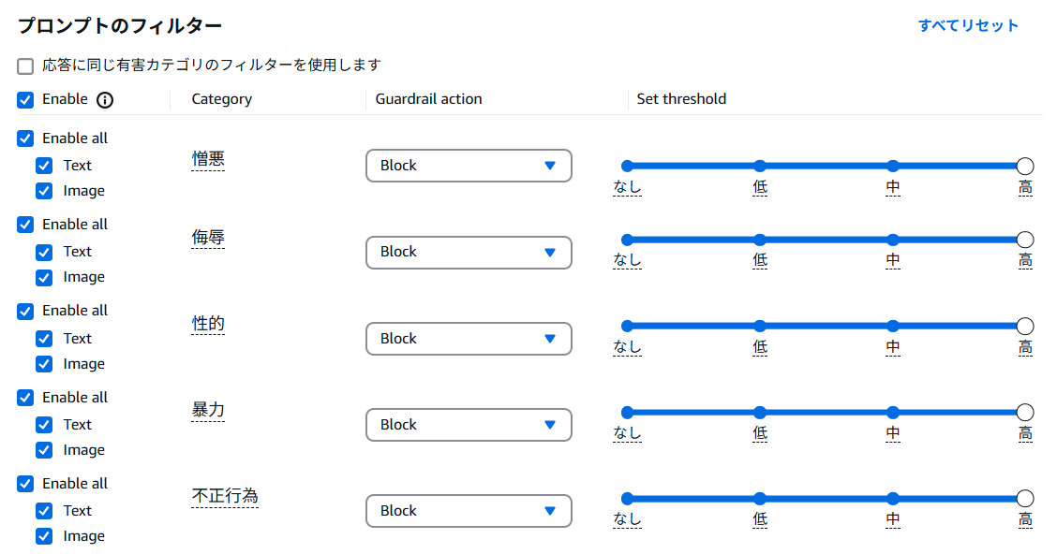This screenshot has height=554, width=1057.
Task: Uncheck Image checkbox for 不正行為 category
Action: point(44,536)
